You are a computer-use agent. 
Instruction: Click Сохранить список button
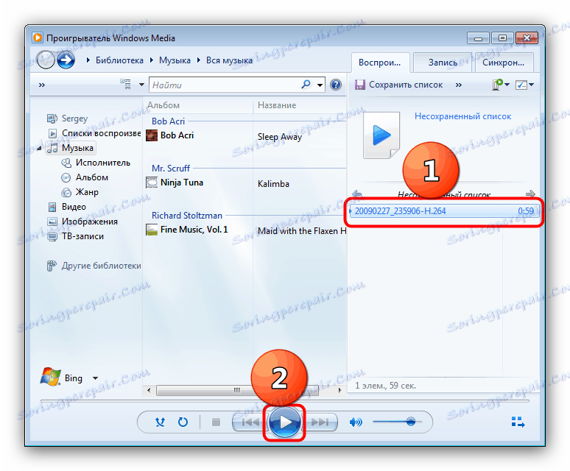click(399, 85)
